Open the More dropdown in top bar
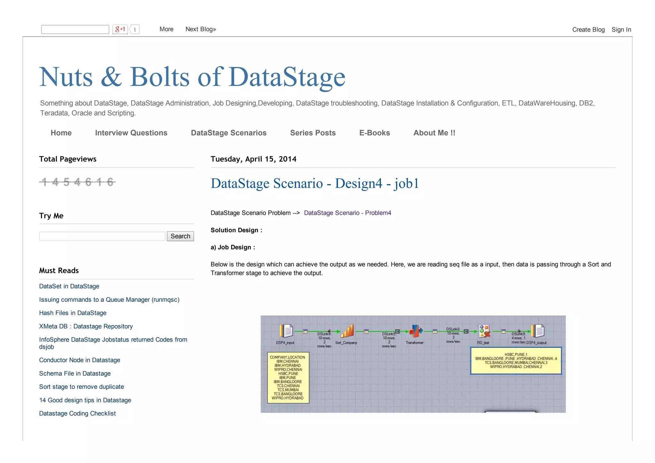Image resolution: width=655 pixels, height=463 pixels. pyautogui.click(x=166, y=29)
